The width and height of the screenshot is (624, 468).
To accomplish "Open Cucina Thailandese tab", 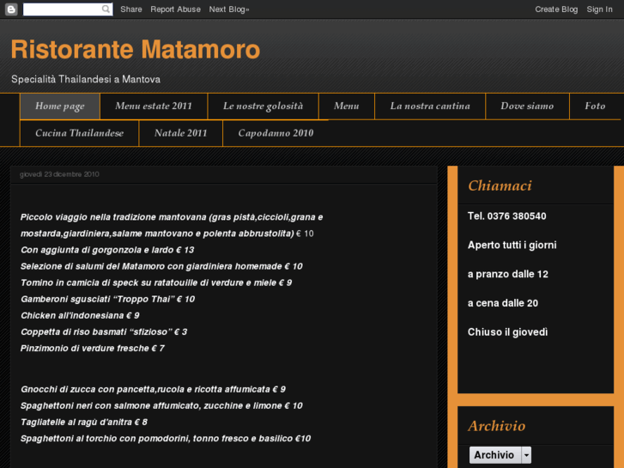I will [80, 133].
